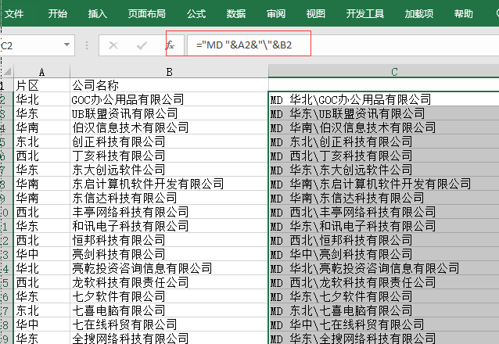The image size is (499, 344).
Task: Open the 开发工具 ribbon tab
Action: (365, 14)
